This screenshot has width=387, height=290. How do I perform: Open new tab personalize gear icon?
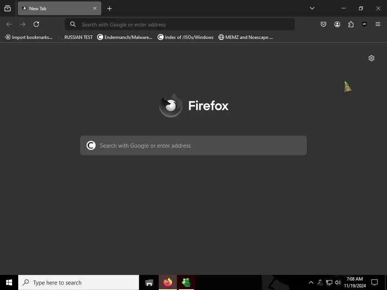(x=372, y=58)
